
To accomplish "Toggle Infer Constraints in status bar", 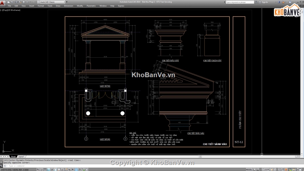I will coord(38,169).
